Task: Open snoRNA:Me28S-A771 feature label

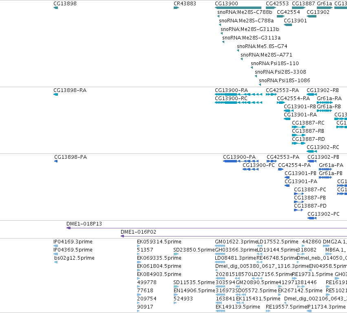Action: [x=266, y=55]
